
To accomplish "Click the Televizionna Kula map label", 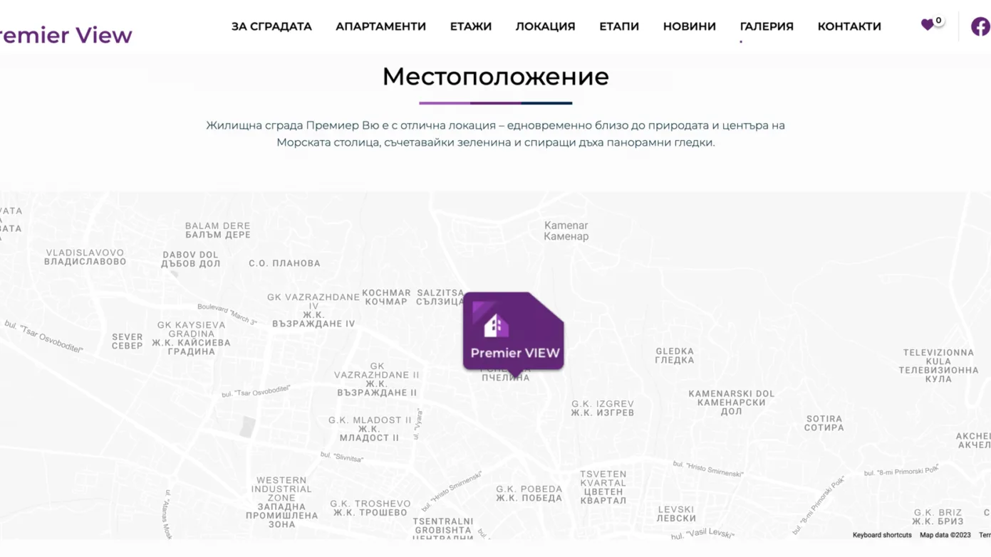I will click(x=938, y=366).
